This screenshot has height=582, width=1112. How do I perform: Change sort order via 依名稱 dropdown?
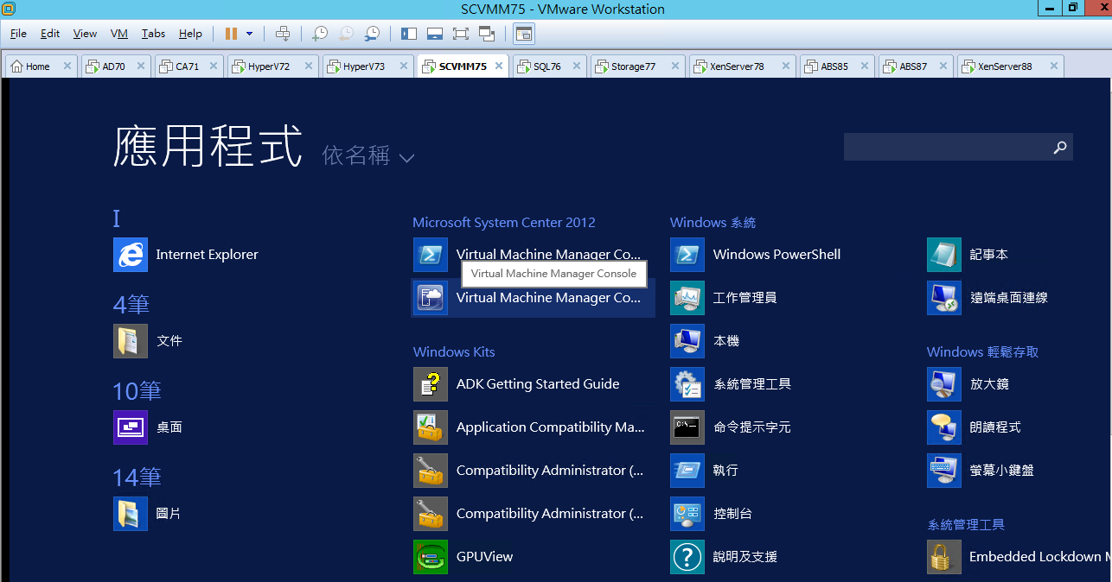coord(368,155)
